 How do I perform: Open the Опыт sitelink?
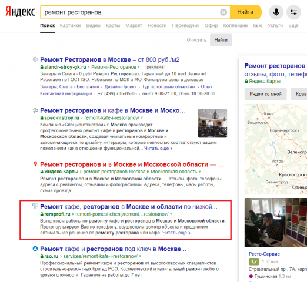(x=206, y=86)
